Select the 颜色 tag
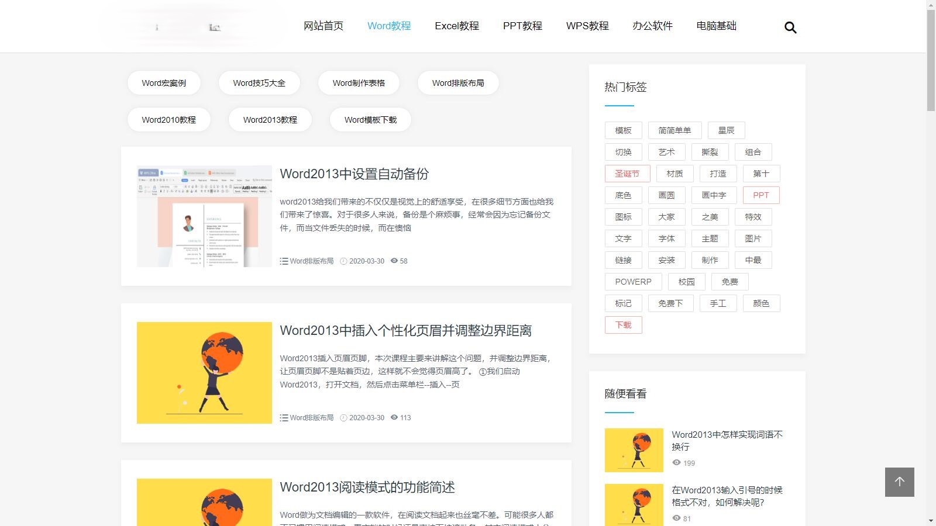Image resolution: width=936 pixels, height=526 pixels. click(761, 303)
